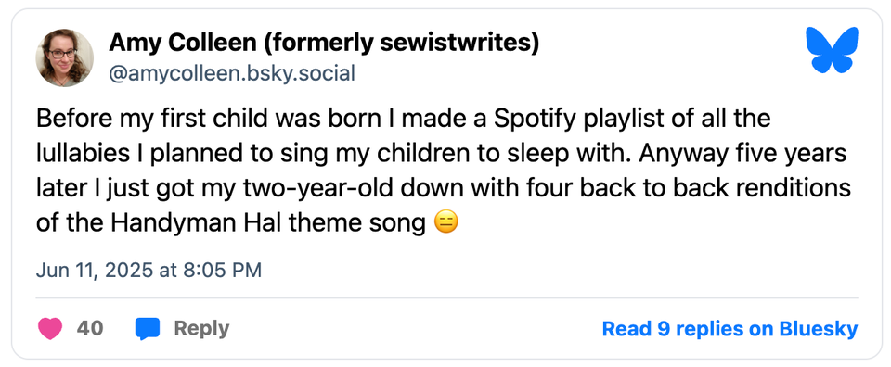Like the post with the pink heart
This screenshot has height=367, width=891.
tap(50, 328)
